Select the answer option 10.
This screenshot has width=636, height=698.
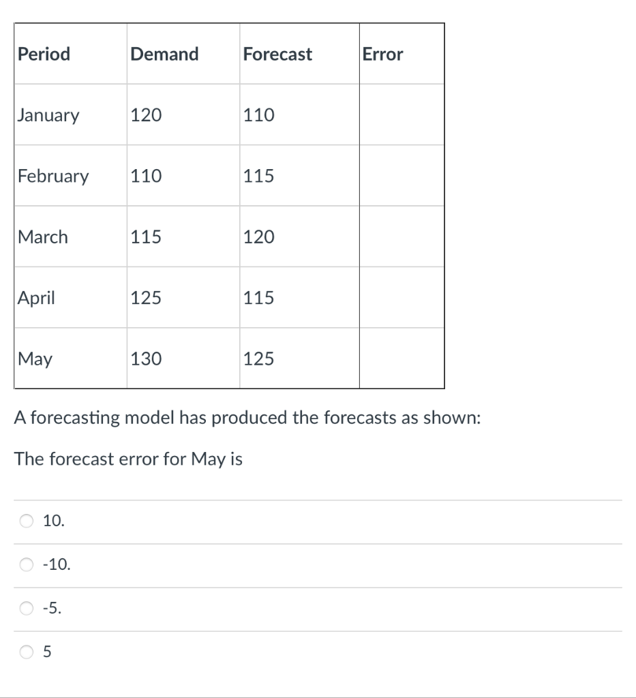pyautogui.click(x=26, y=521)
